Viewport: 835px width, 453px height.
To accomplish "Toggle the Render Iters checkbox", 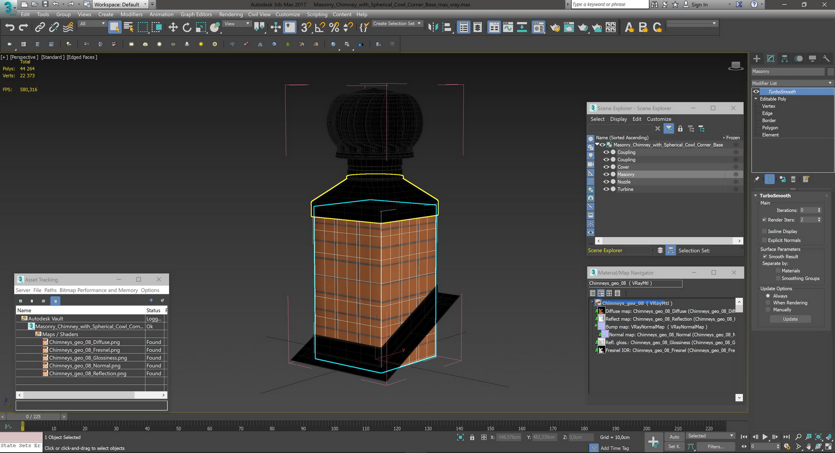I will click(764, 220).
